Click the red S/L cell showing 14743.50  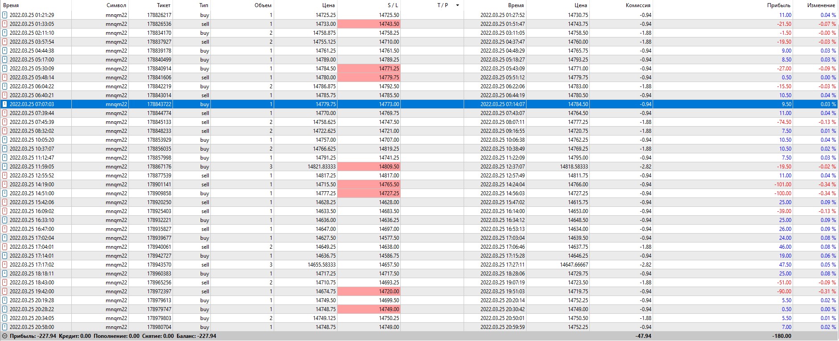pos(369,24)
